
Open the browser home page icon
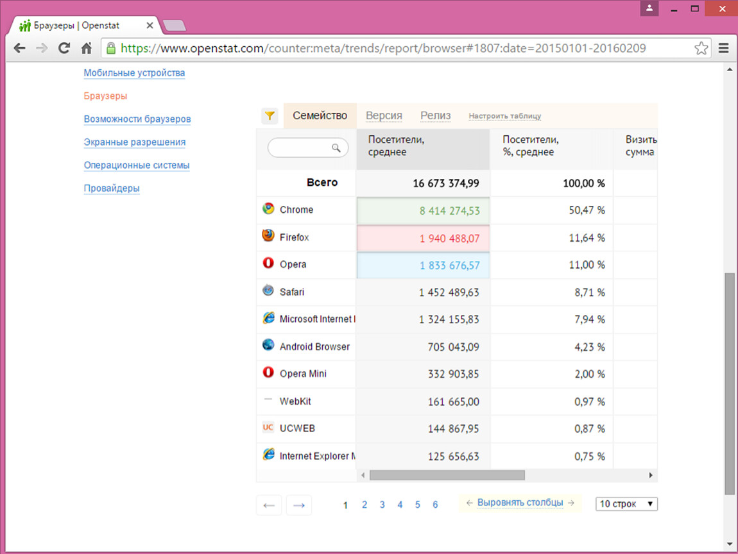tap(86, 48)
